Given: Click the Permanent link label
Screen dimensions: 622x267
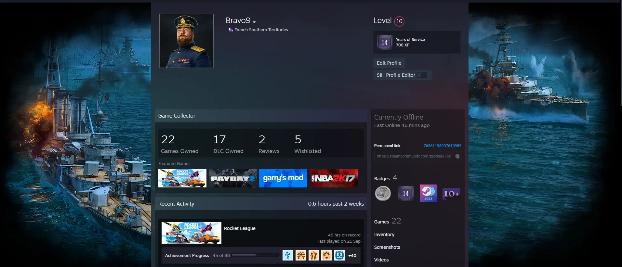Looking at the screenshot, I should tap(387, 146).
